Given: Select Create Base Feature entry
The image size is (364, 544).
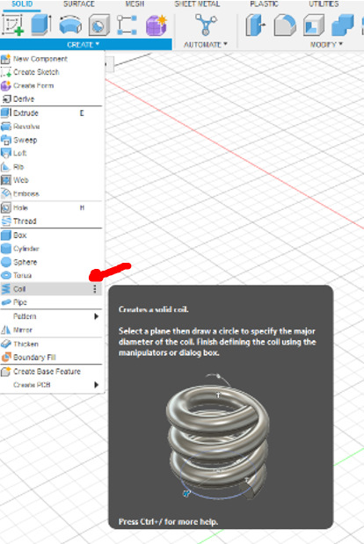Looking at the screenshot, I should [x=51, y=372].
